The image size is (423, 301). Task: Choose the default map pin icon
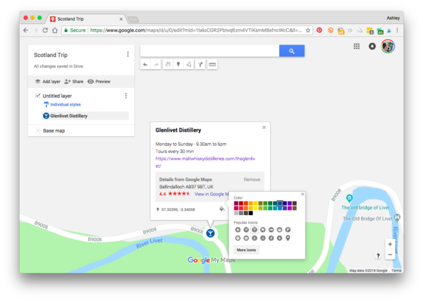coord(288,238)
